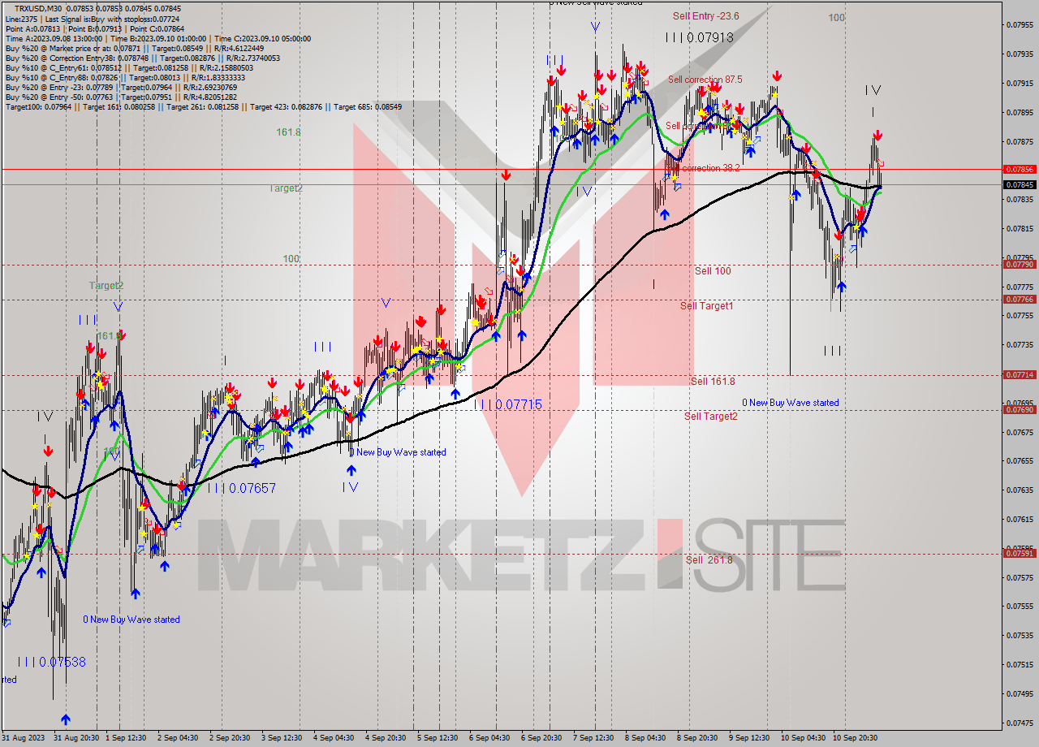Click the 0.07591 price level tag
This screenshot has width=1039, height=747.
1020,554
